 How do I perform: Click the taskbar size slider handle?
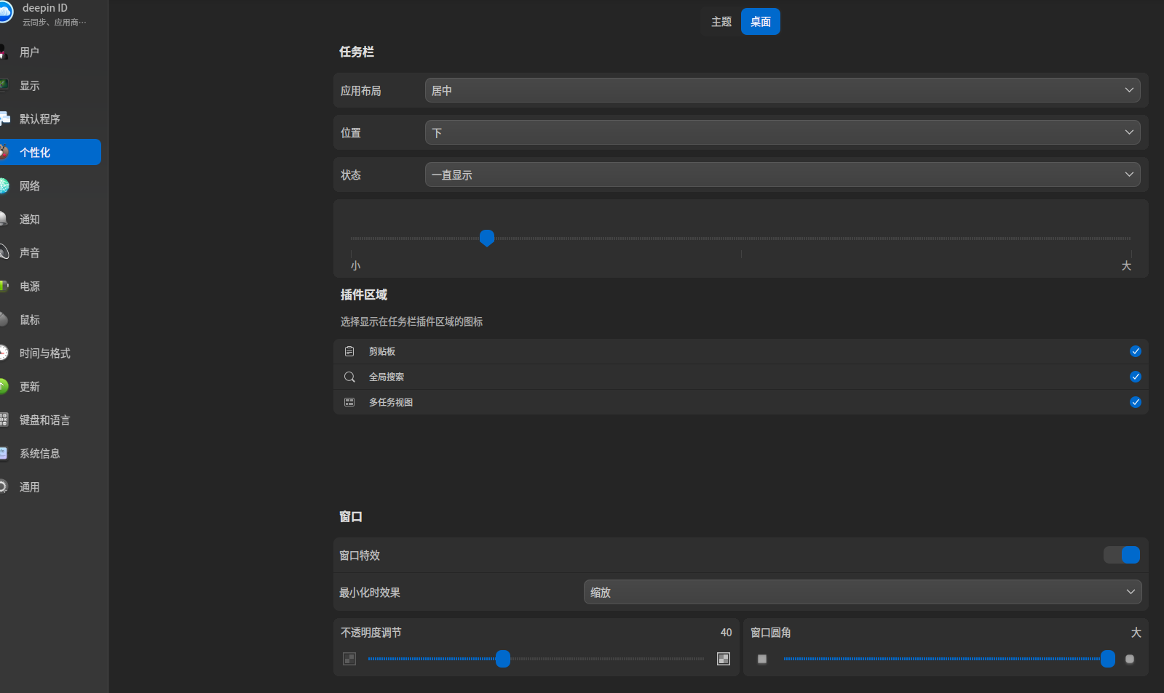point(487,238)
